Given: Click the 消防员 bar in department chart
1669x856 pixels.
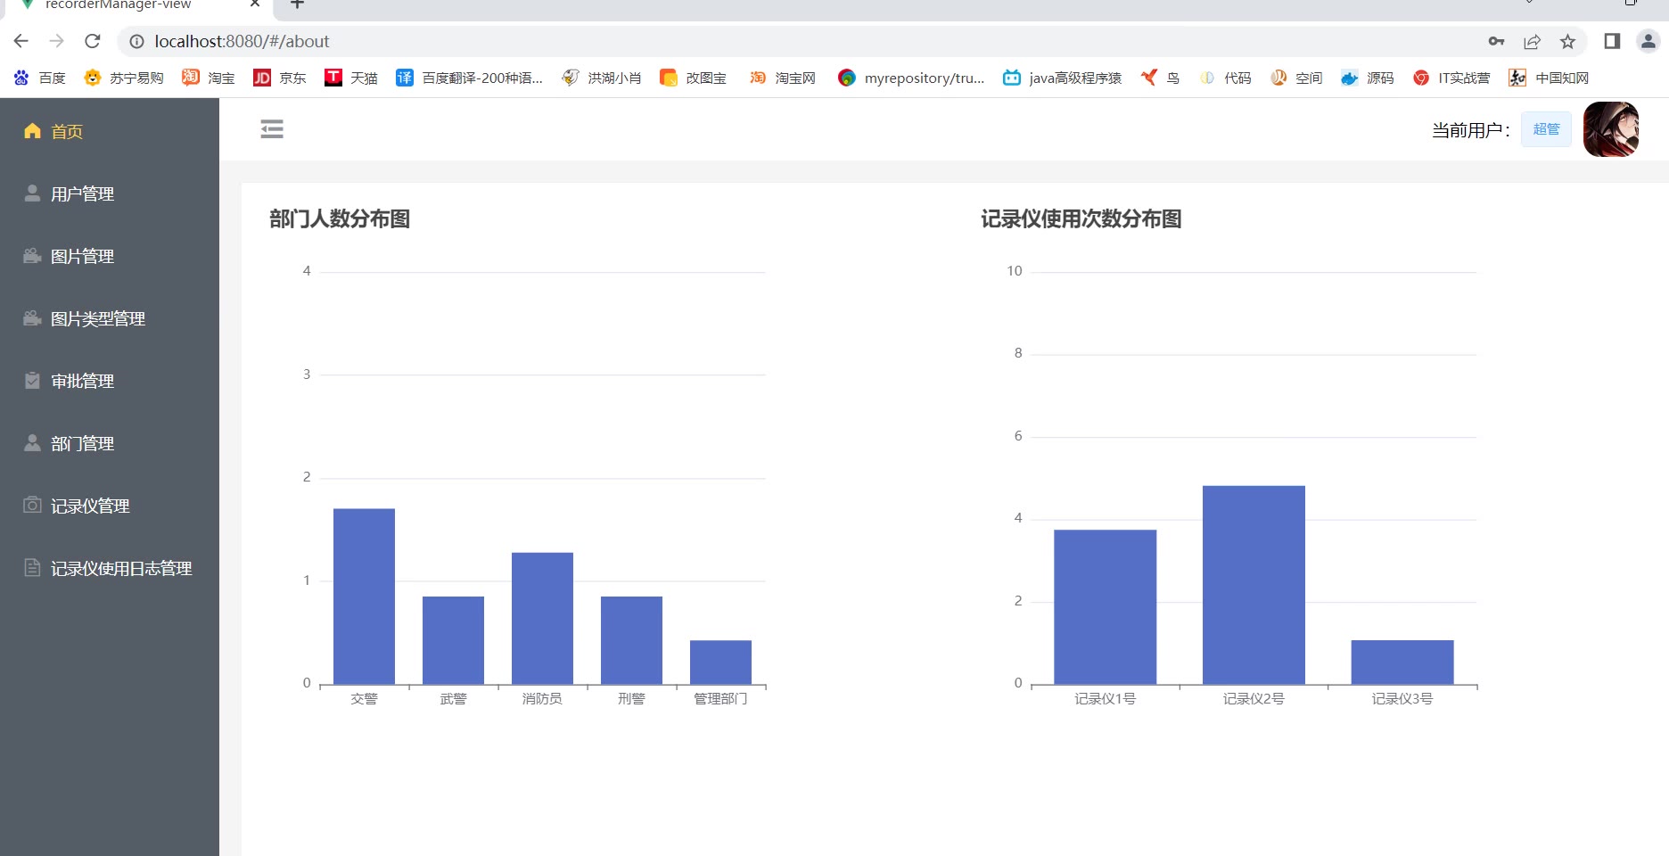Looking at the screenshot, I should click(x=542, y=619).
